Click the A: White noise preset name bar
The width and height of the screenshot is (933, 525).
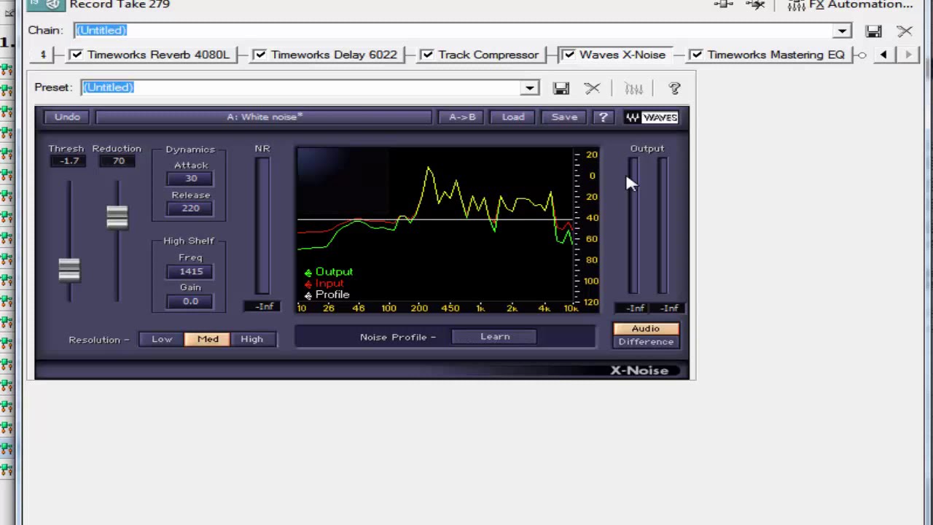point(264,117)
